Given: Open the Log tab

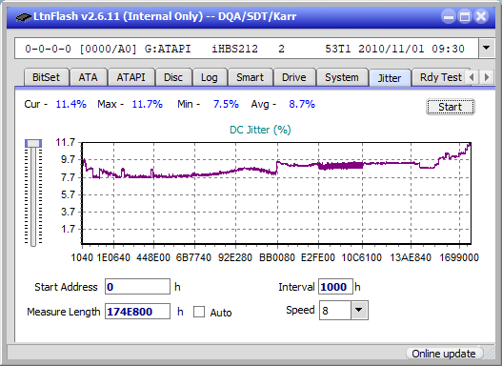Looking at the screenshot, I should click(210, 77).
